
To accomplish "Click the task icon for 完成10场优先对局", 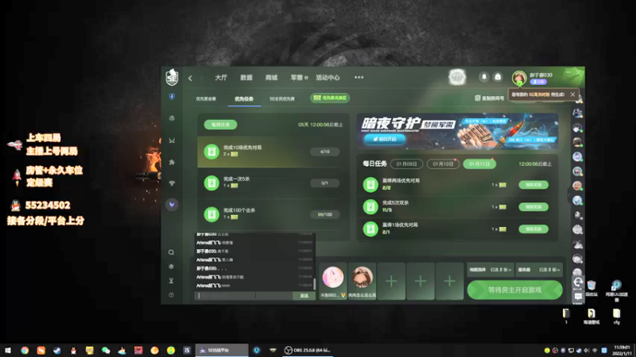I will [211, 152].
